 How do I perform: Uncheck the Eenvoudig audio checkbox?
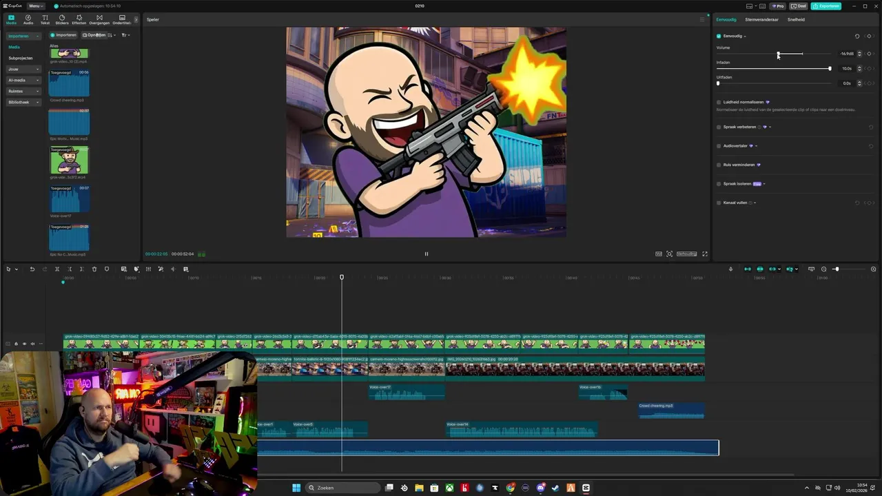tap(719, 36)
